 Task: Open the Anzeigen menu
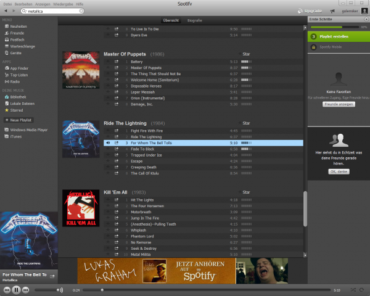(43, 4)
